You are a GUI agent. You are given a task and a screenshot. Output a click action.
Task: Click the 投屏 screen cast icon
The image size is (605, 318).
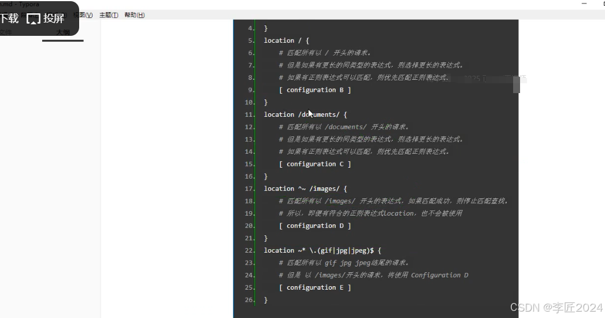click(x=34, y=19)
